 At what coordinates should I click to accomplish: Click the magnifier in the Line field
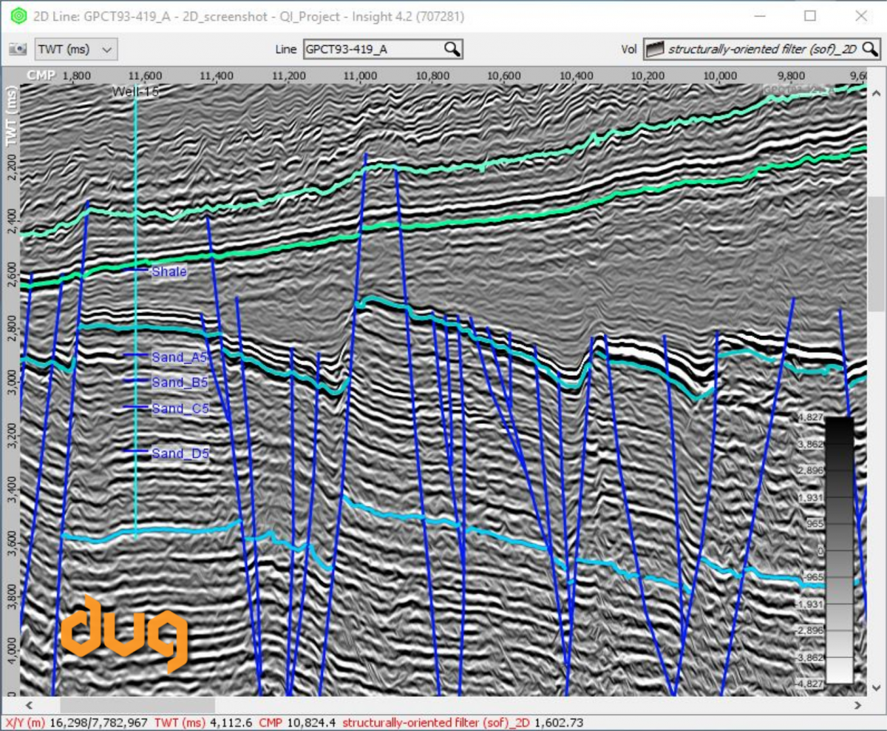tap(452, 50)
